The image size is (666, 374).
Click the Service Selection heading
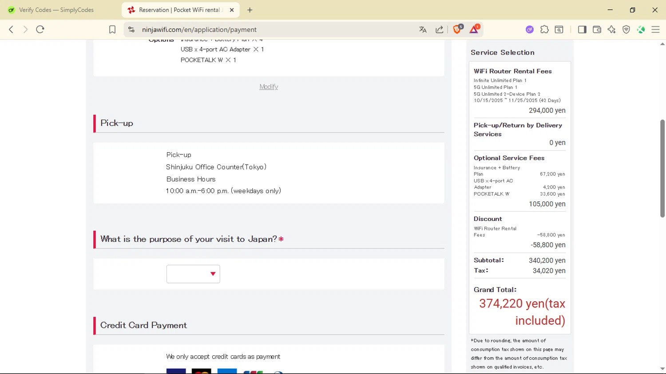click(x=503, y=52)
